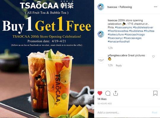Click the Buy 1 Get 1 Free image
Screen dimensions: 160x118
point(47,59)
